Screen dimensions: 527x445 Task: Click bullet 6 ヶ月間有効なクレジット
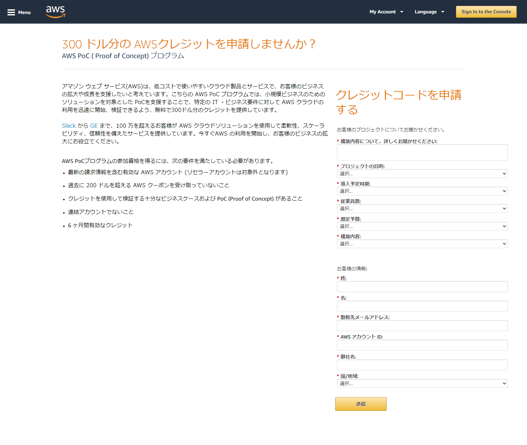click(100, 225)
